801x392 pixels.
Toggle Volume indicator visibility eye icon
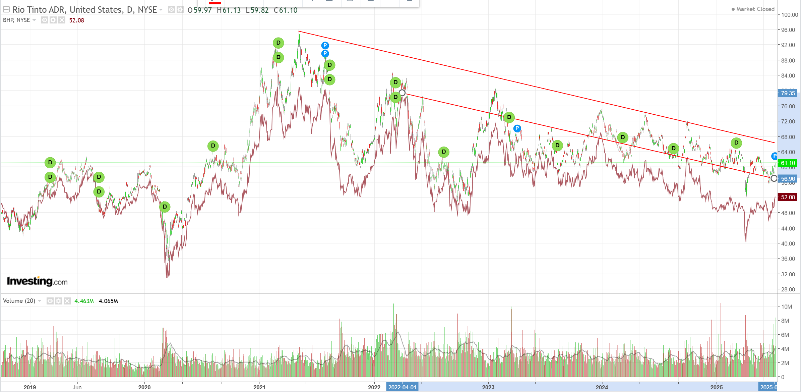50,301
